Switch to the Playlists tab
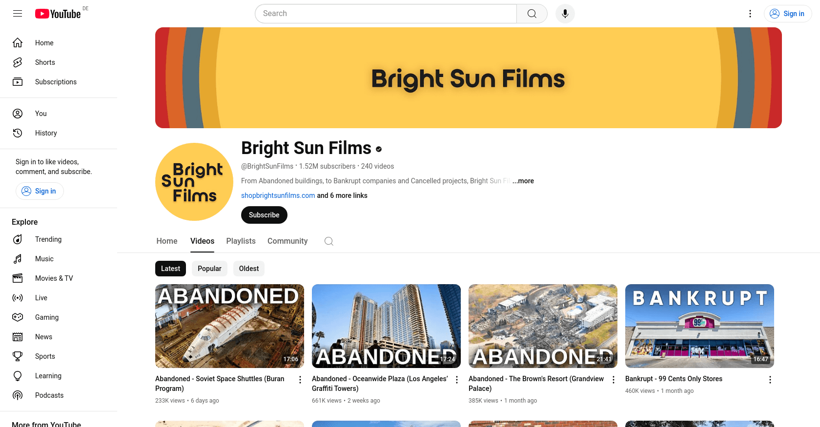Screen dimensions: 820x427 click(x=241, y=241)
